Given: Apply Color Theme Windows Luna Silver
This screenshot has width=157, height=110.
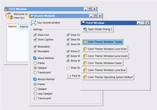Looking at the screenshot, I should (105, 49).
